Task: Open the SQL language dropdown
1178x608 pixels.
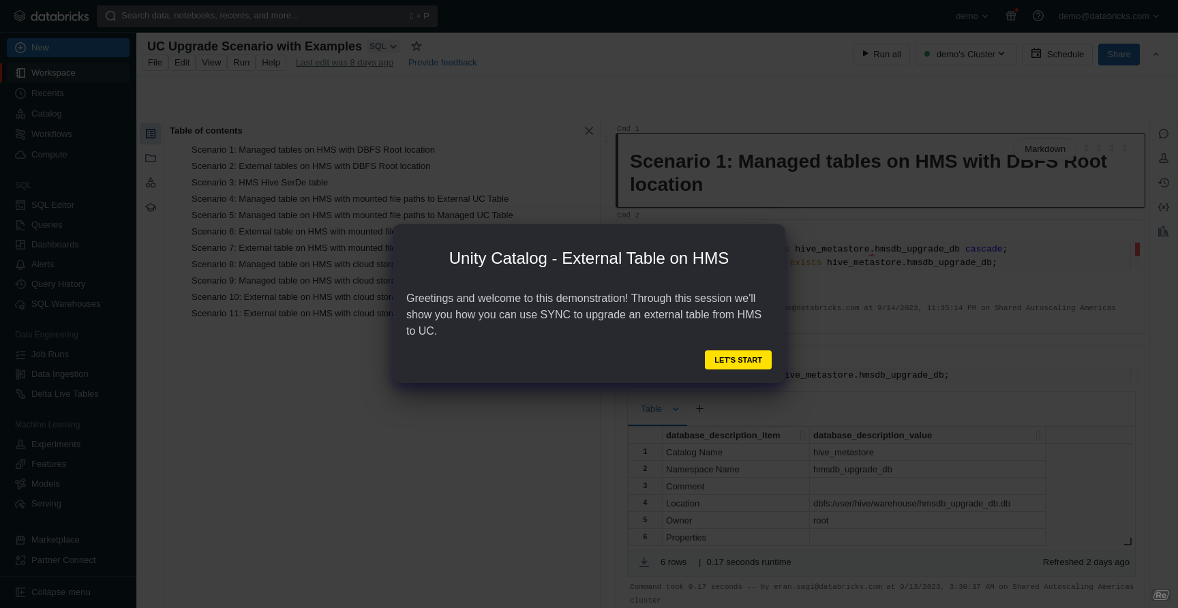Action: point(383,46)
